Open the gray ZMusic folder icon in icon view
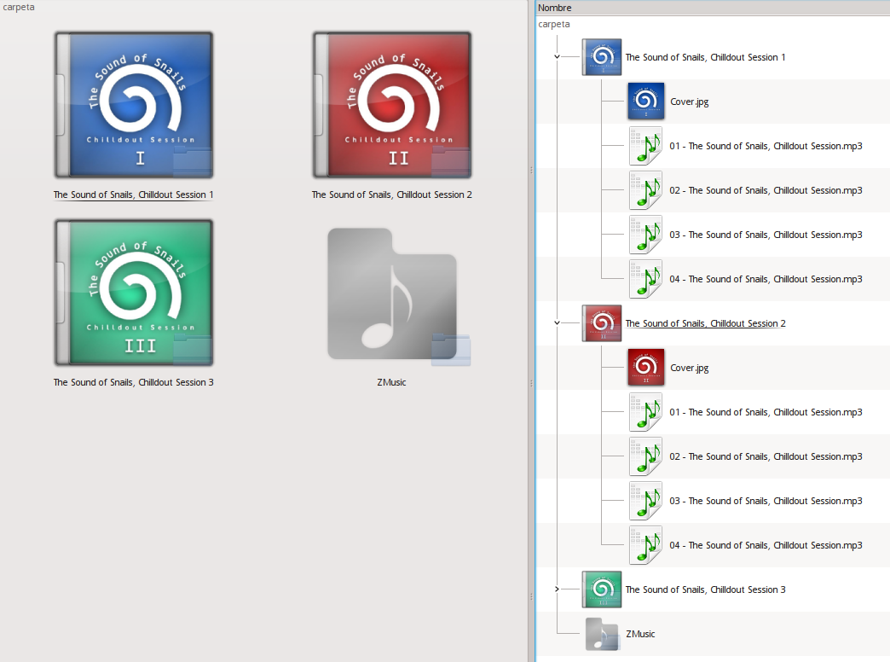This screenshot has width=890, height=662. point(398,295)
